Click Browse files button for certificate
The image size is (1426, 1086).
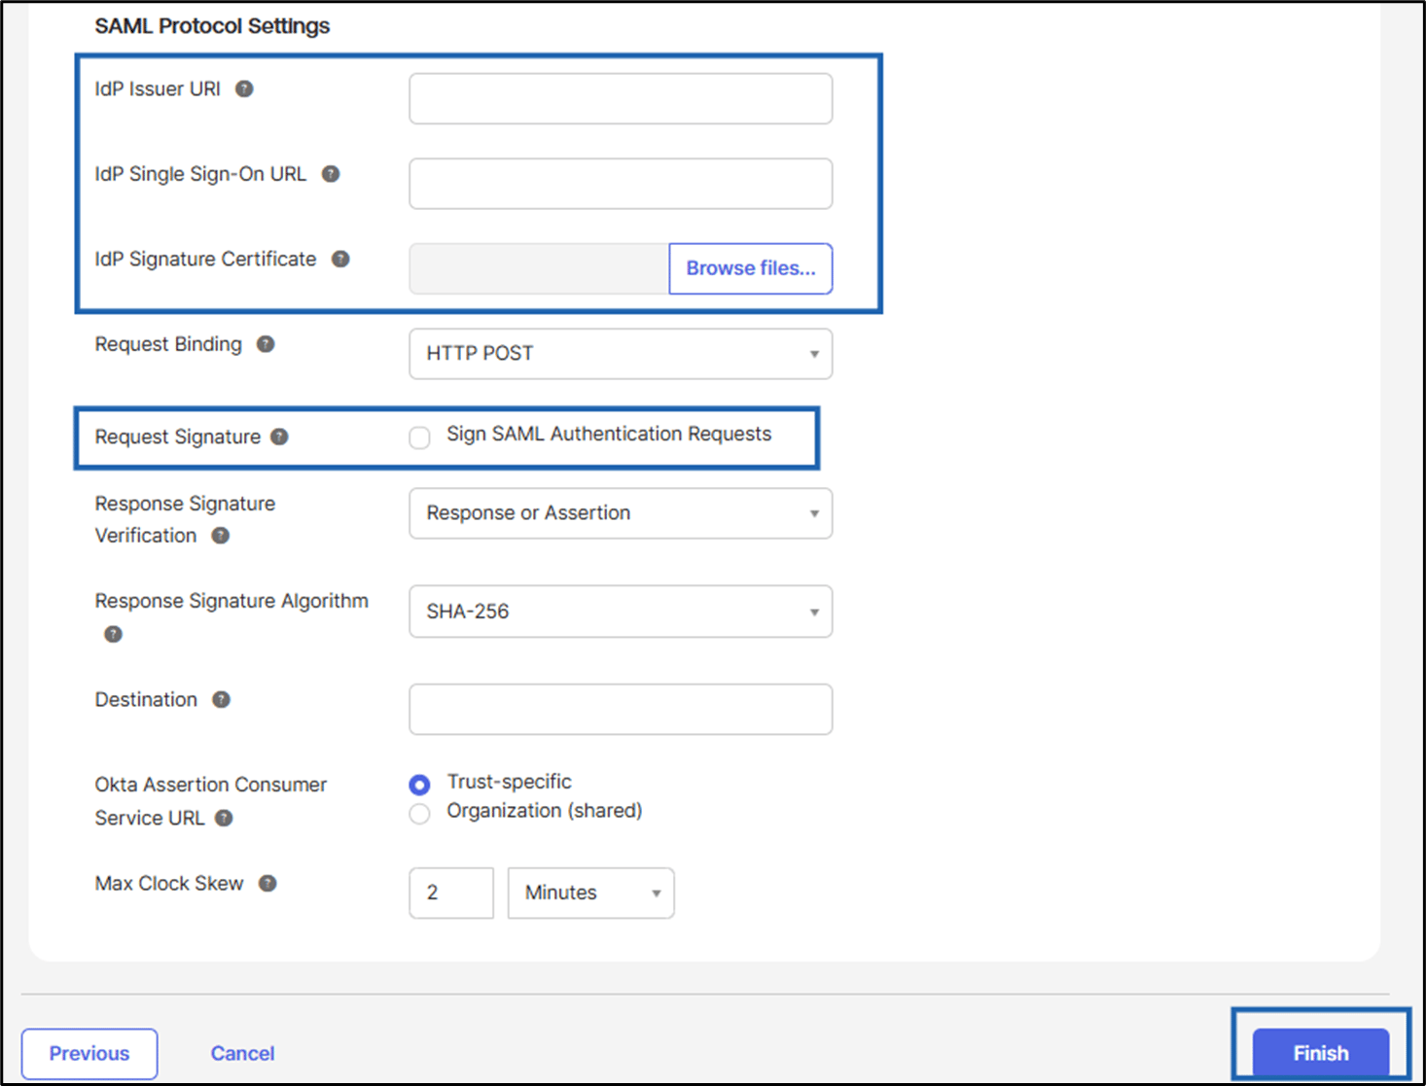751,268
